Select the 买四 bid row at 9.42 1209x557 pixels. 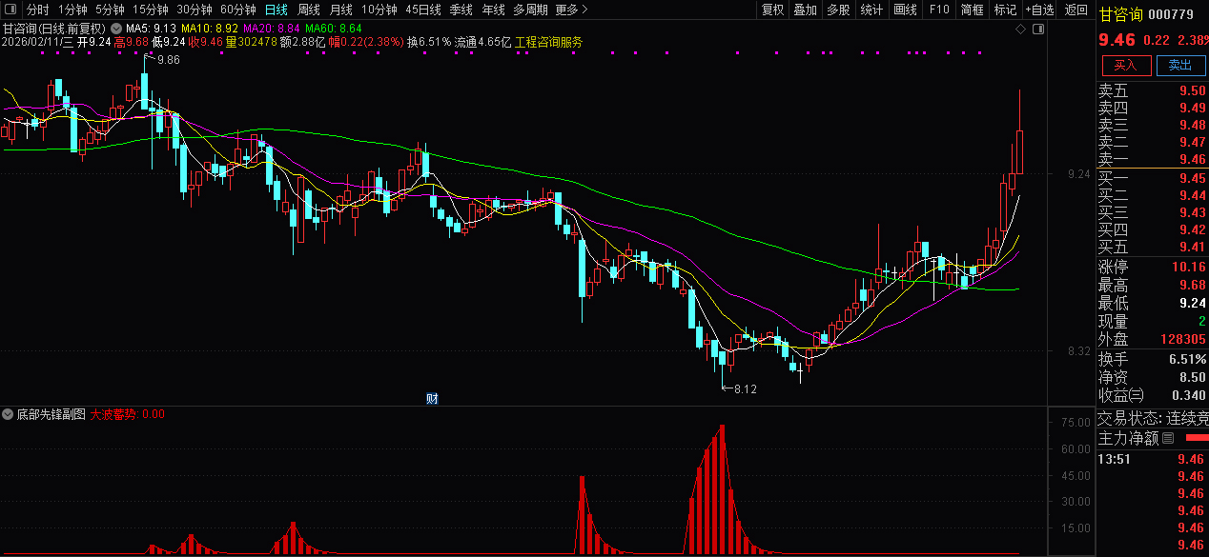coord(1153,229)
